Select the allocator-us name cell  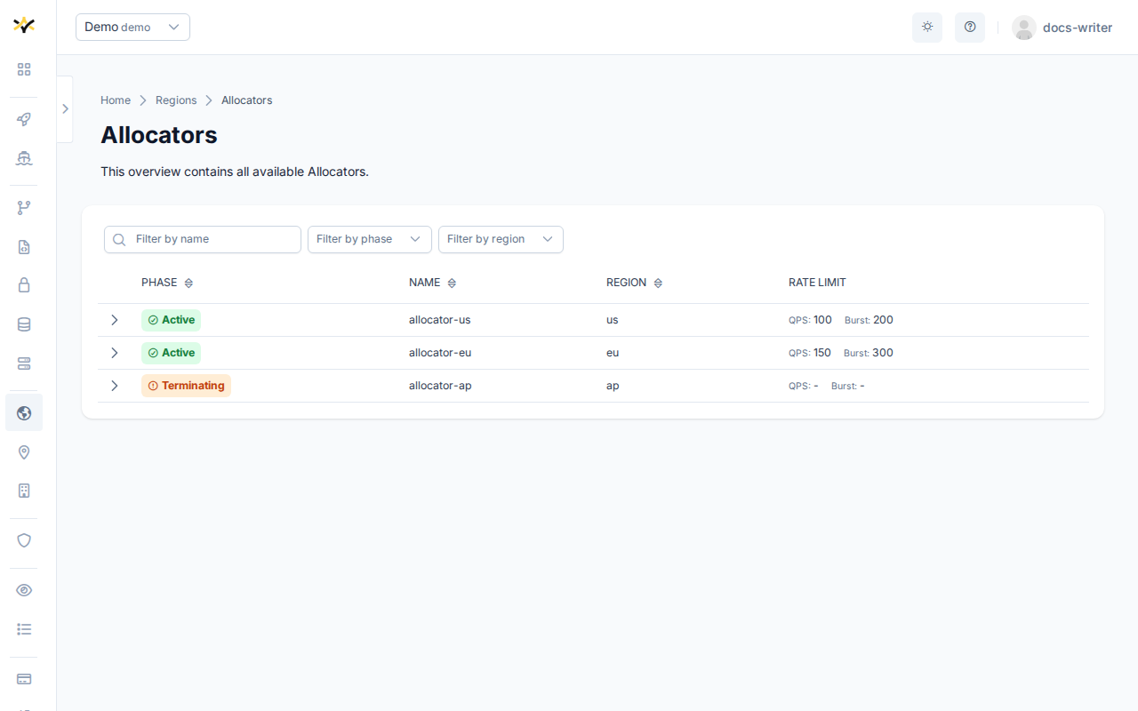(x=439, y=320)
